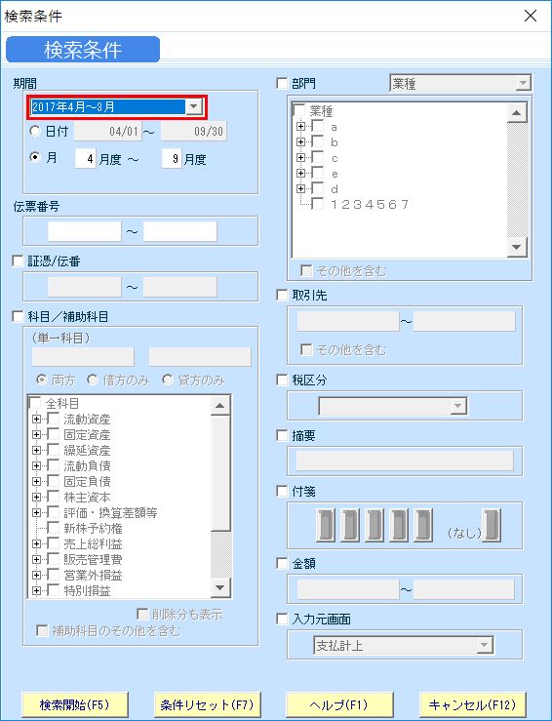Click the ending month field showing 9
The image size is (552, 721).
coord(172,159)
